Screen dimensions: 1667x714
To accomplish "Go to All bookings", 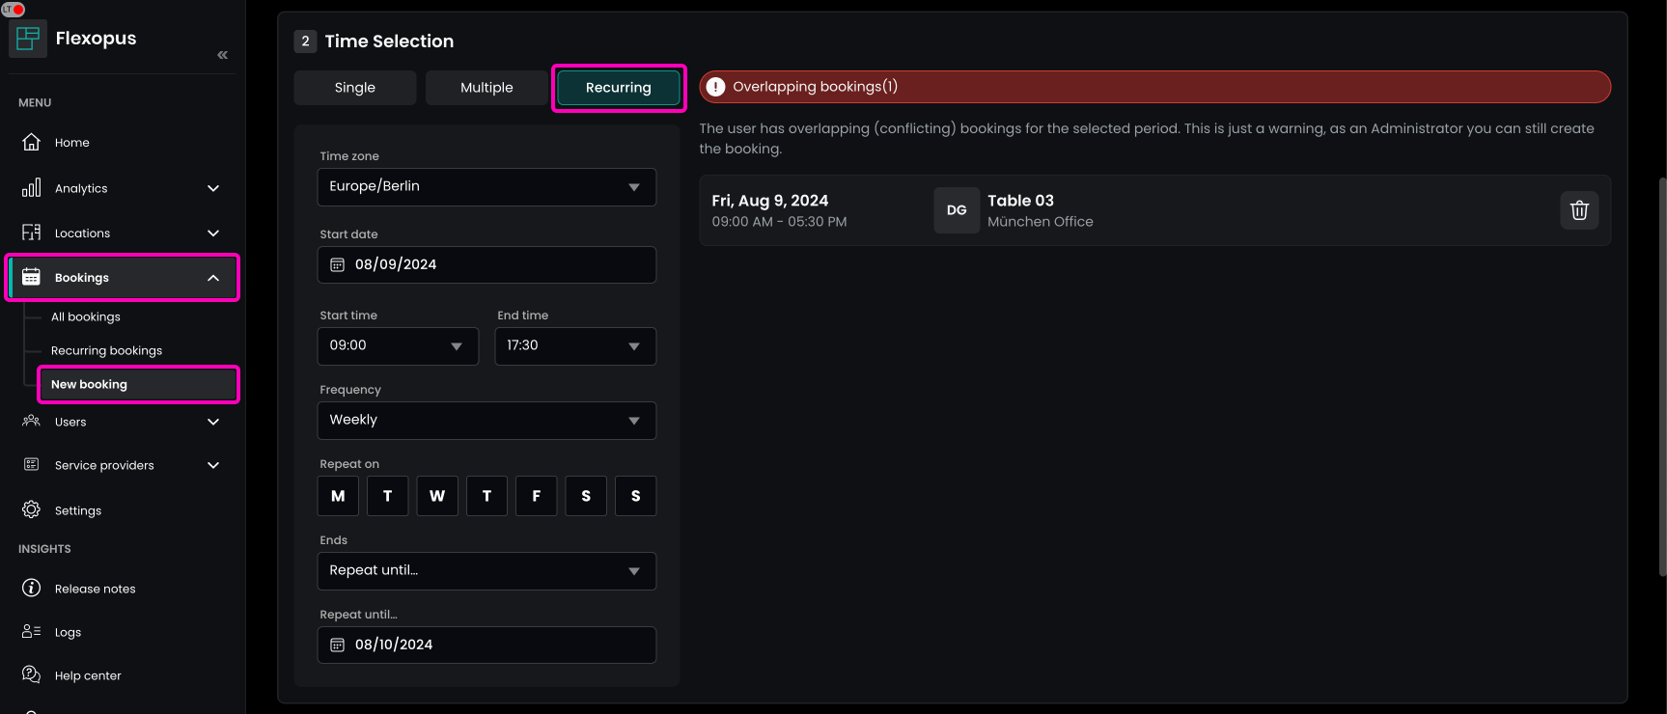I will point(86,316).
